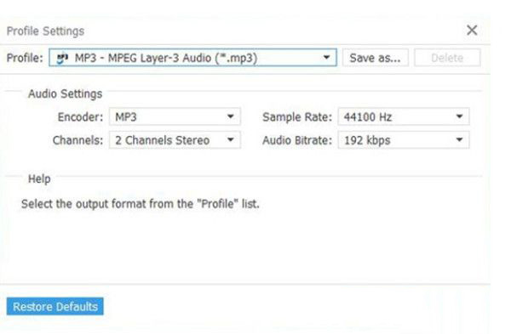The width and height of the screenshot is (511, 334).
Task: Click the Audio Settings section header
Action: click(x=66, y=93)
